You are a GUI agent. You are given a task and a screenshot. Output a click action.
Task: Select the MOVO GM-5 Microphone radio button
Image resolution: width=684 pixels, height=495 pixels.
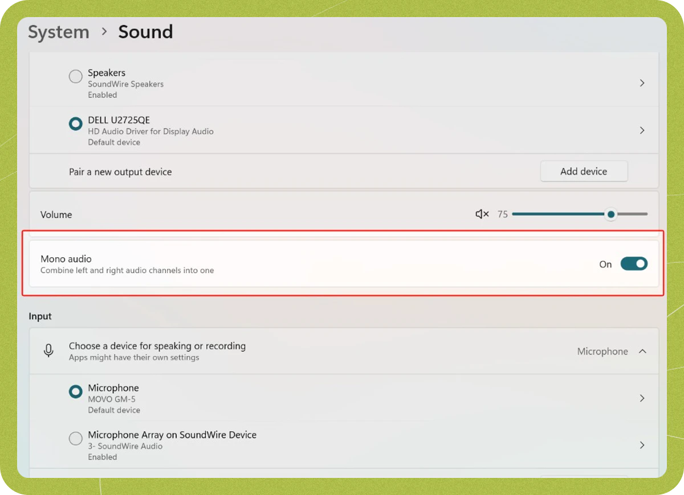pos(75,391)
